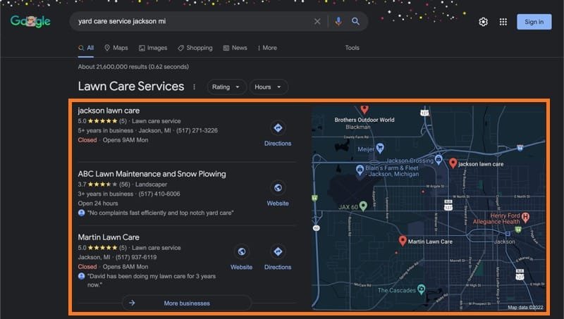Switch to the News tab
Viewport: 564px width, 319px height.
click(235, 48)
